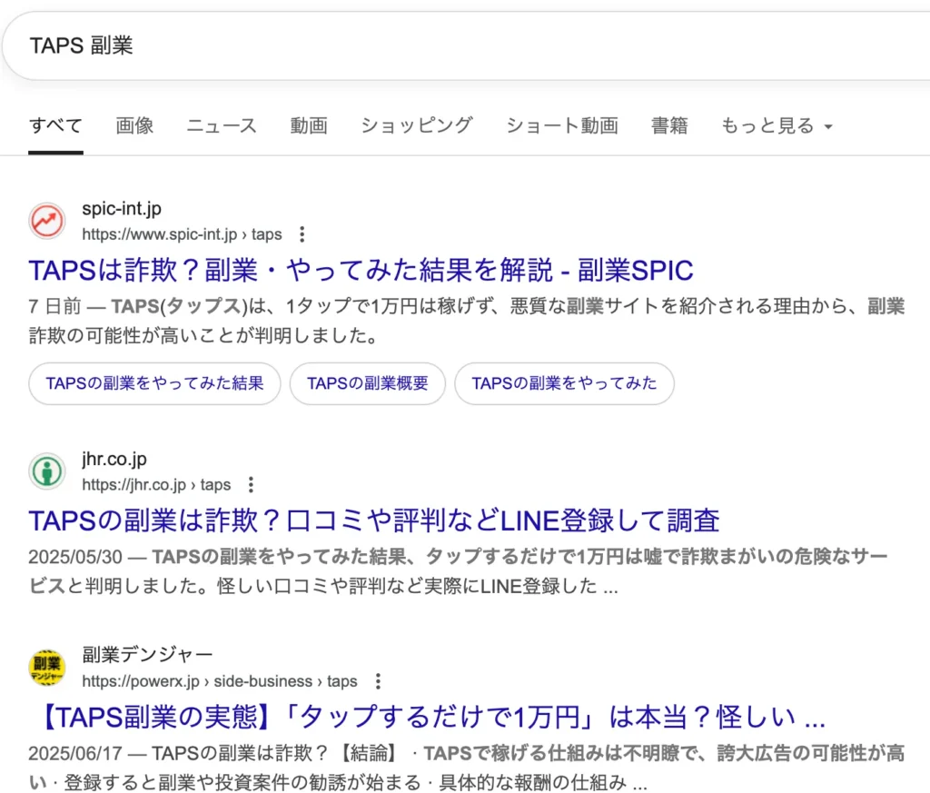Click the 副業デンジャー site name
Screen dimensions: 930x793
point(147,655)
